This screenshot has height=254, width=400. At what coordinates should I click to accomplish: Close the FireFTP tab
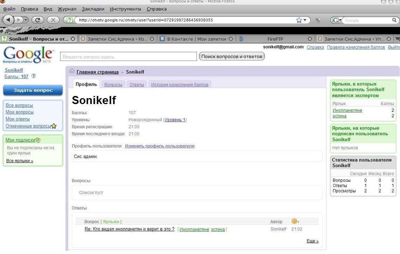[310, 39]
